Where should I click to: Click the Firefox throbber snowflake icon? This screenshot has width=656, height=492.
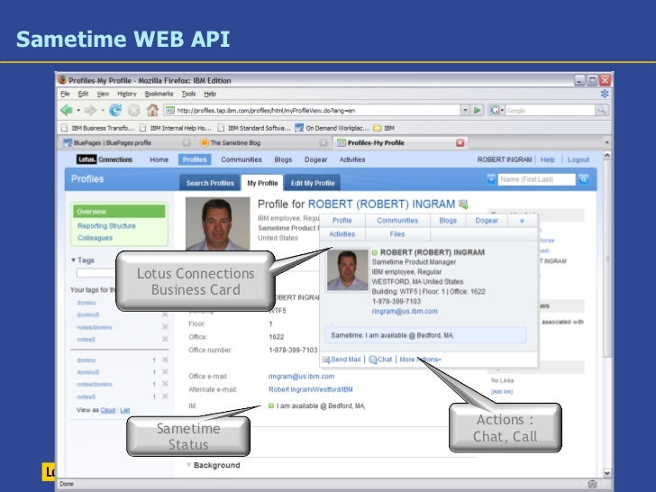pyautogui.click(x=605, y=94)
